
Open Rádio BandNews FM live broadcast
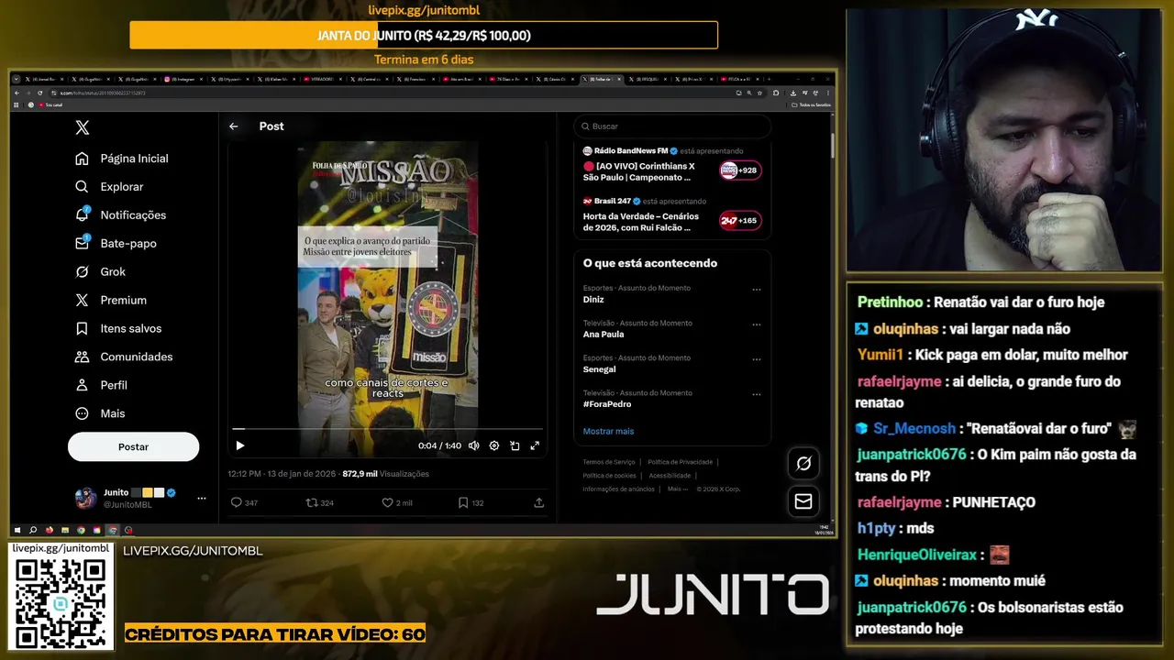coord(672,165)
